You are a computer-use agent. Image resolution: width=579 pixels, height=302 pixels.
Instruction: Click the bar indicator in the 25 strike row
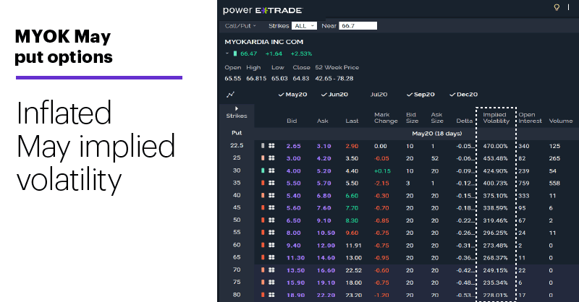coord(263,158)
